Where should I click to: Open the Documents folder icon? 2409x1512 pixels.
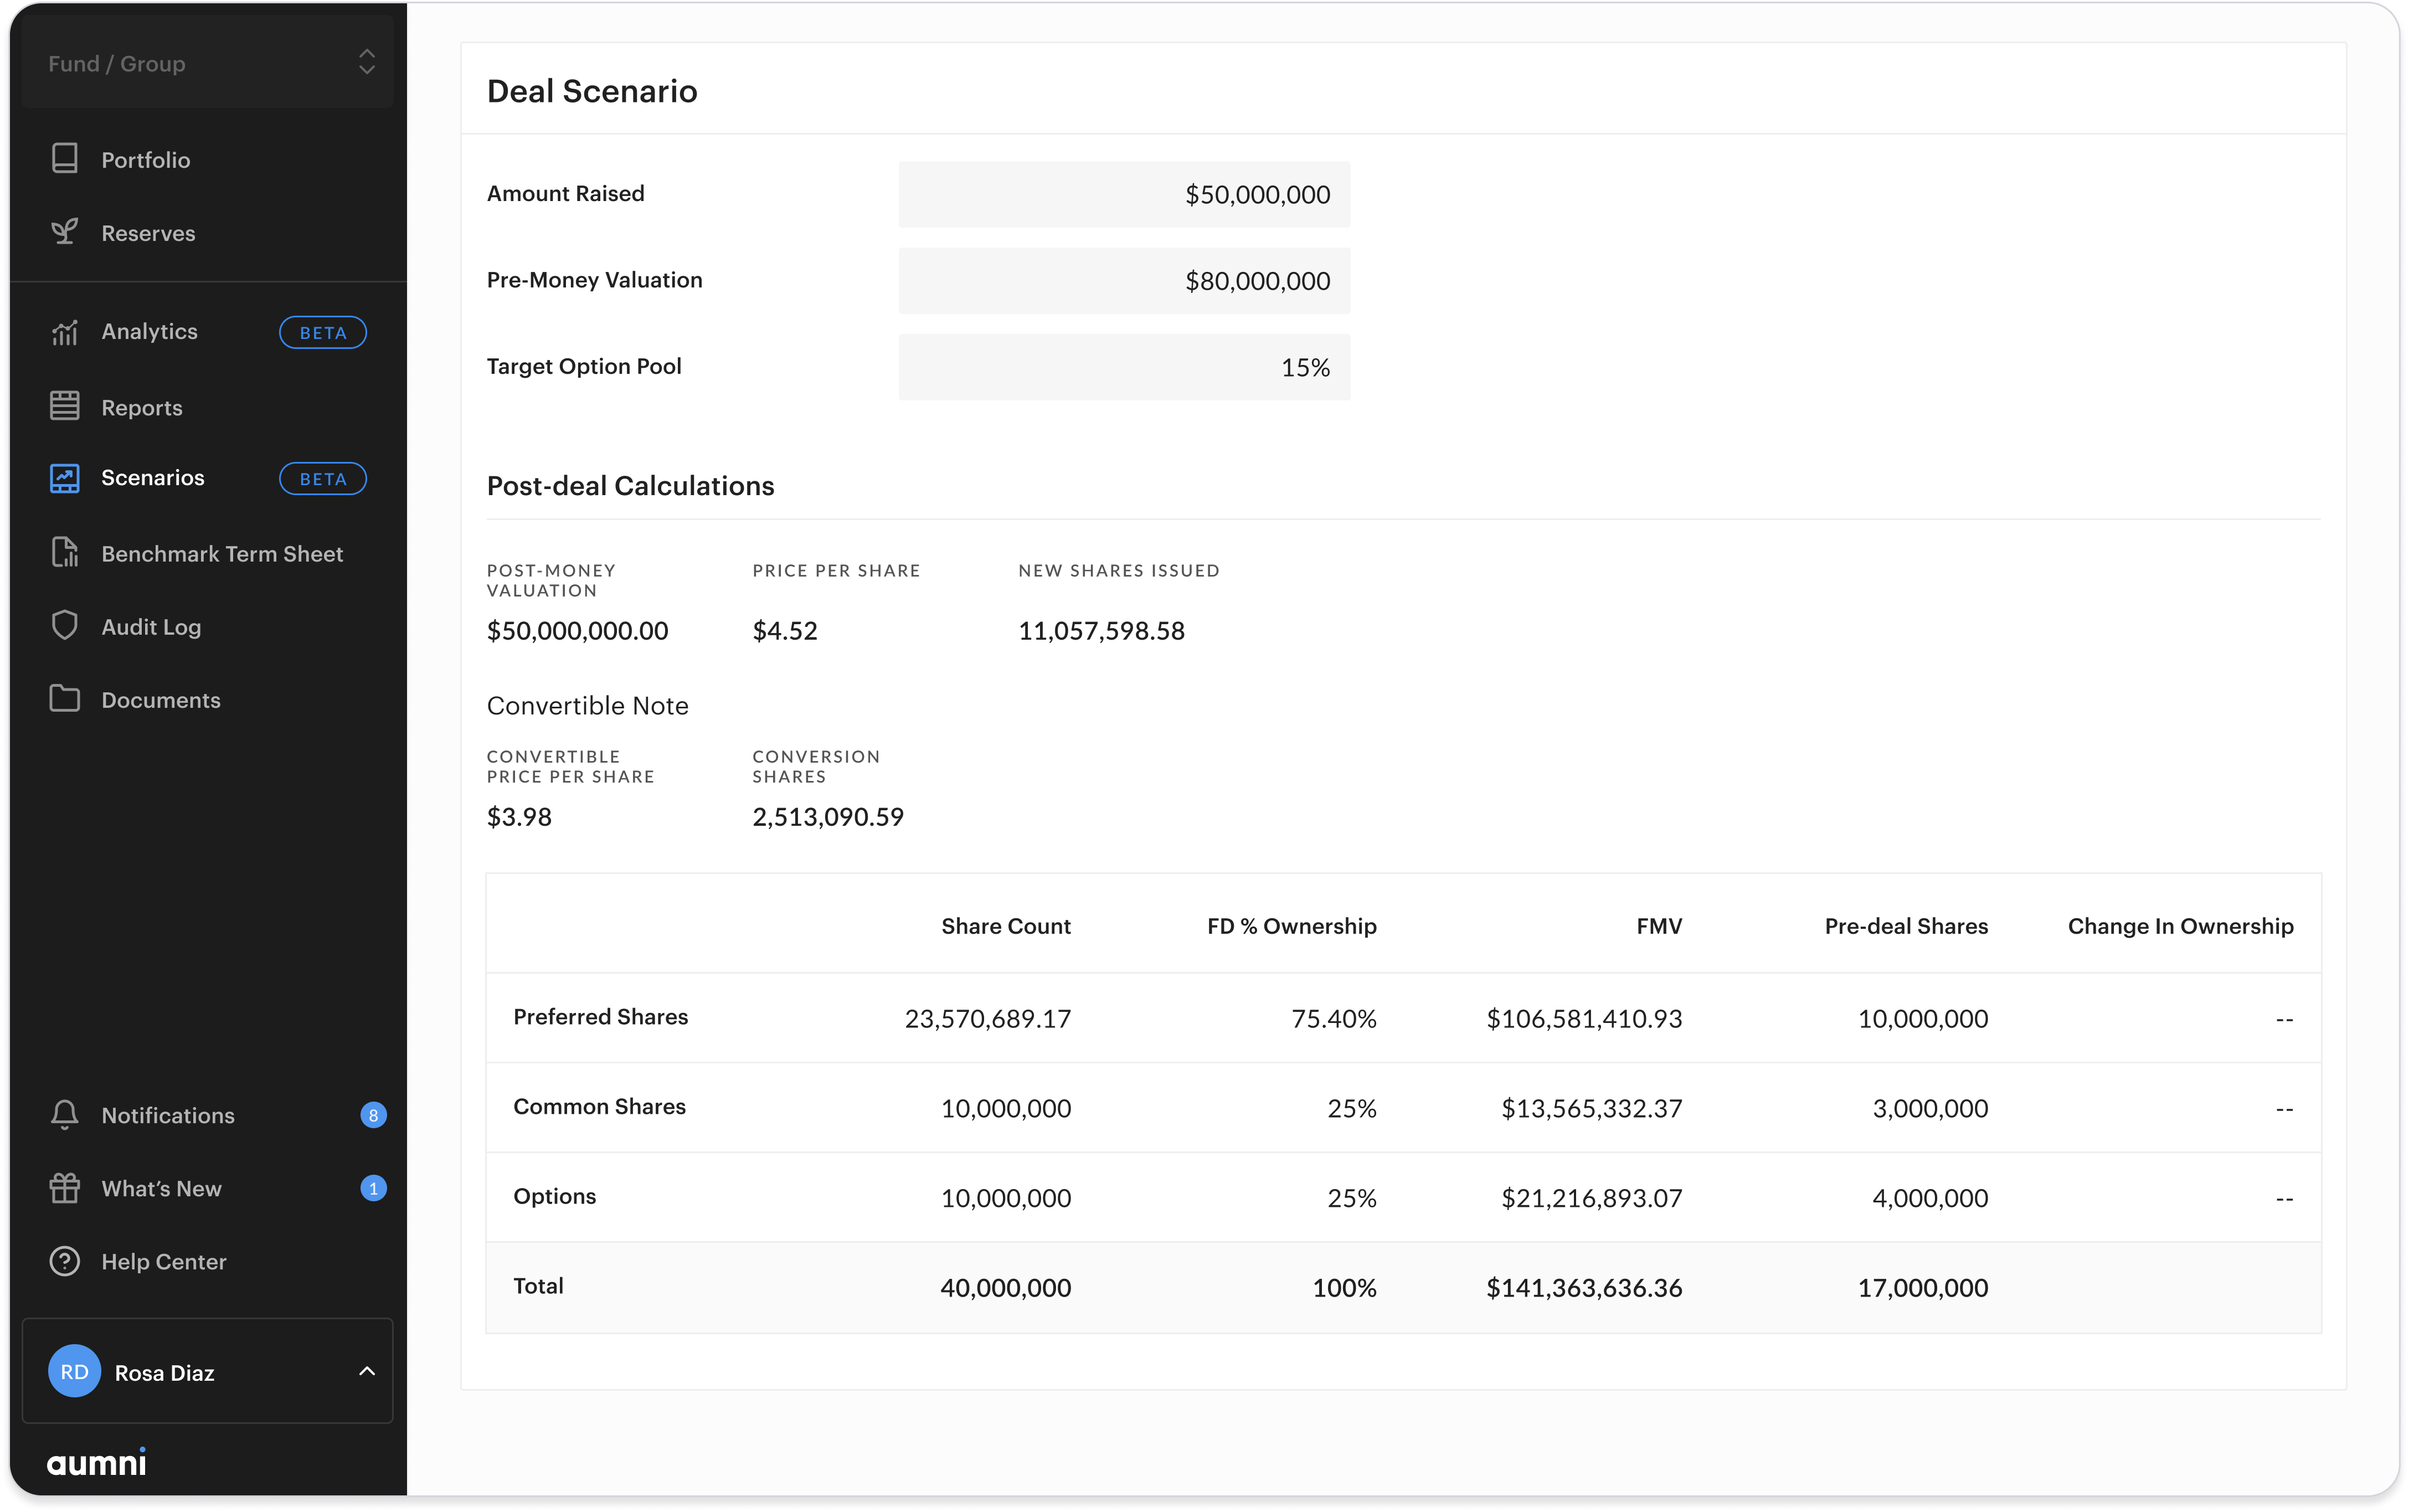(65, 699)
